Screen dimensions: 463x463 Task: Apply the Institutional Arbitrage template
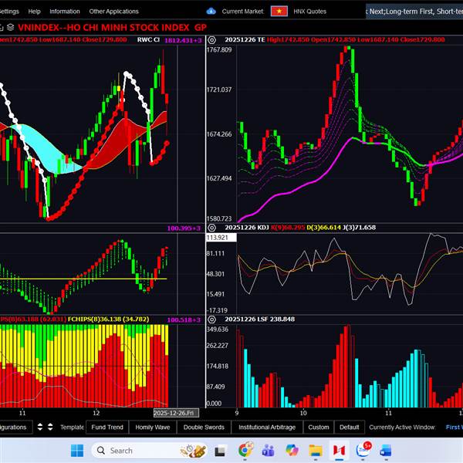click(266, 427)
